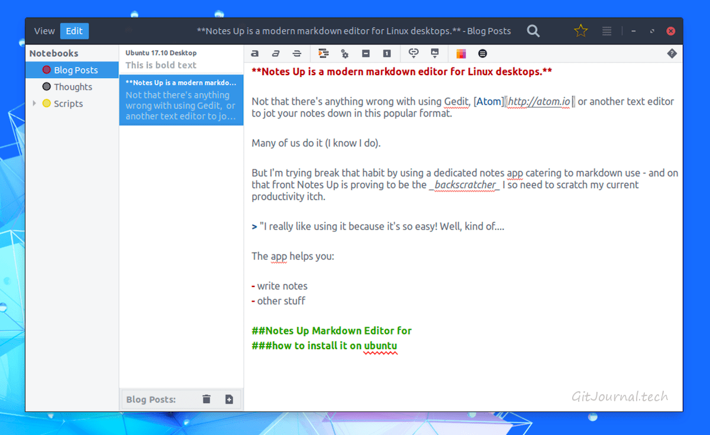Image resolution: width=710 pixels, height=435 pixels.
Task: Open the 'Ubuntu 17.10 Desktop' note
Action: (181, 59)
